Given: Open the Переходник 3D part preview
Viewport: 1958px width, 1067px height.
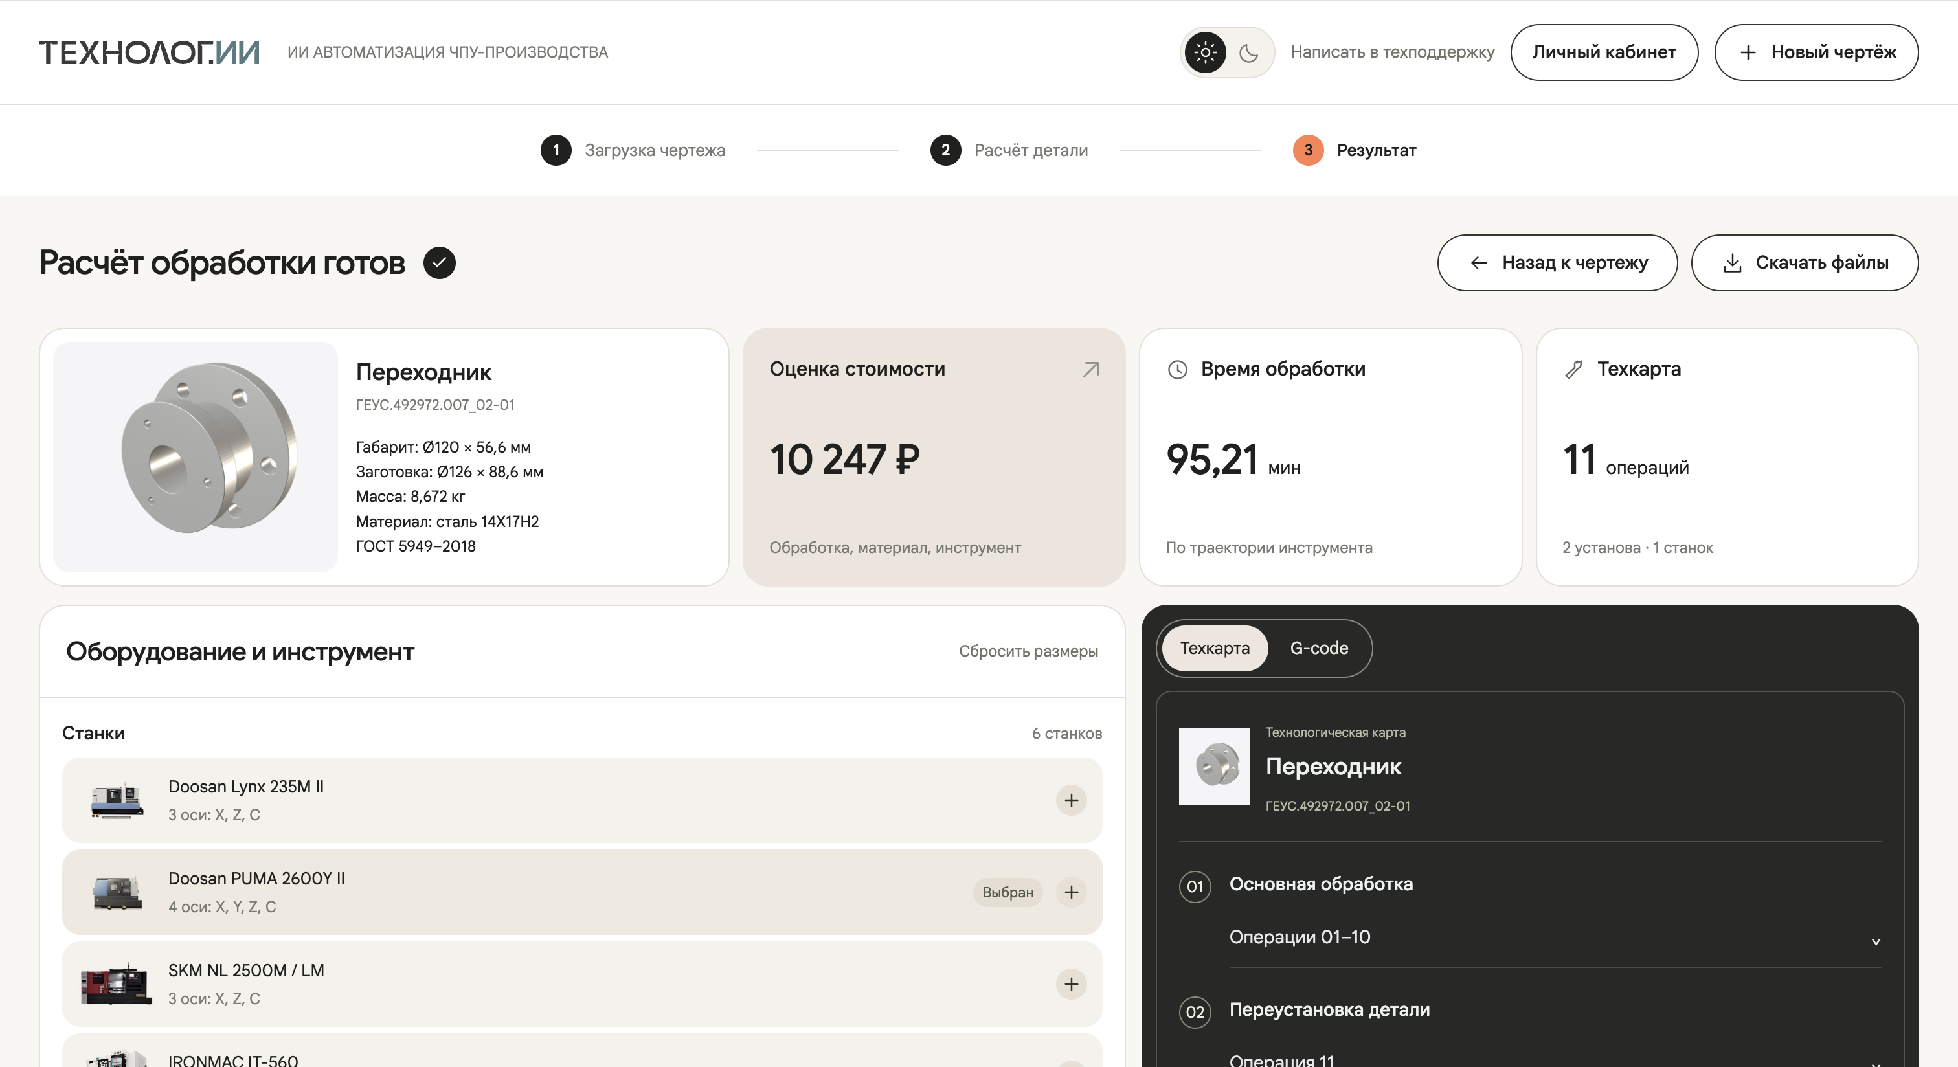Looking at the screenshot, I should (x=196, y=456).
